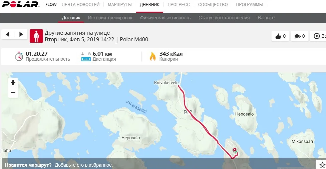Open the СООБЩЕСТВО section
The height and width of the screenshot is (169, 326).
213,5
